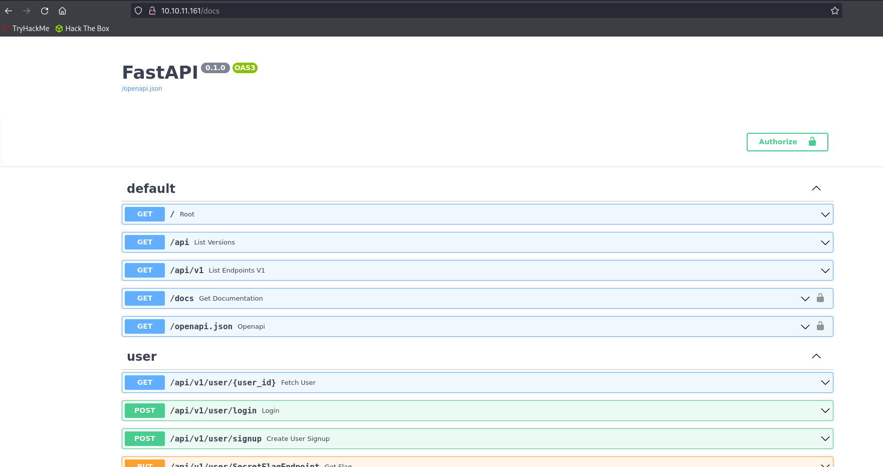883x467 pixels.
Task: Reload the page with the refresh icon
Action: 45,11
